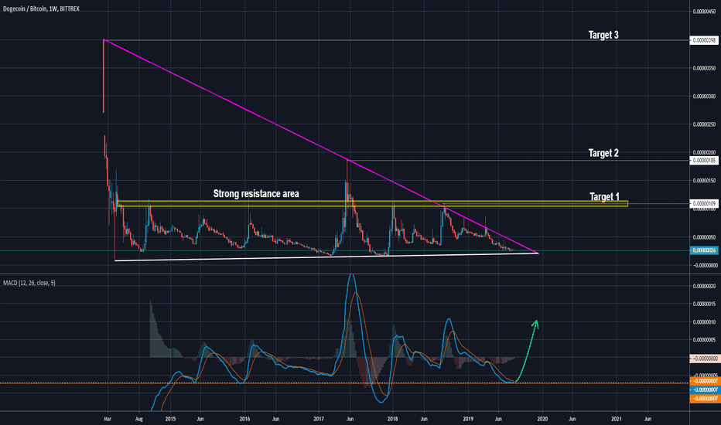Click the Dogecoin / Bitcoin, 1W, BITTREX title
Image resolution: width=721 pixels, height=425 pixels.
pos(41,8)
